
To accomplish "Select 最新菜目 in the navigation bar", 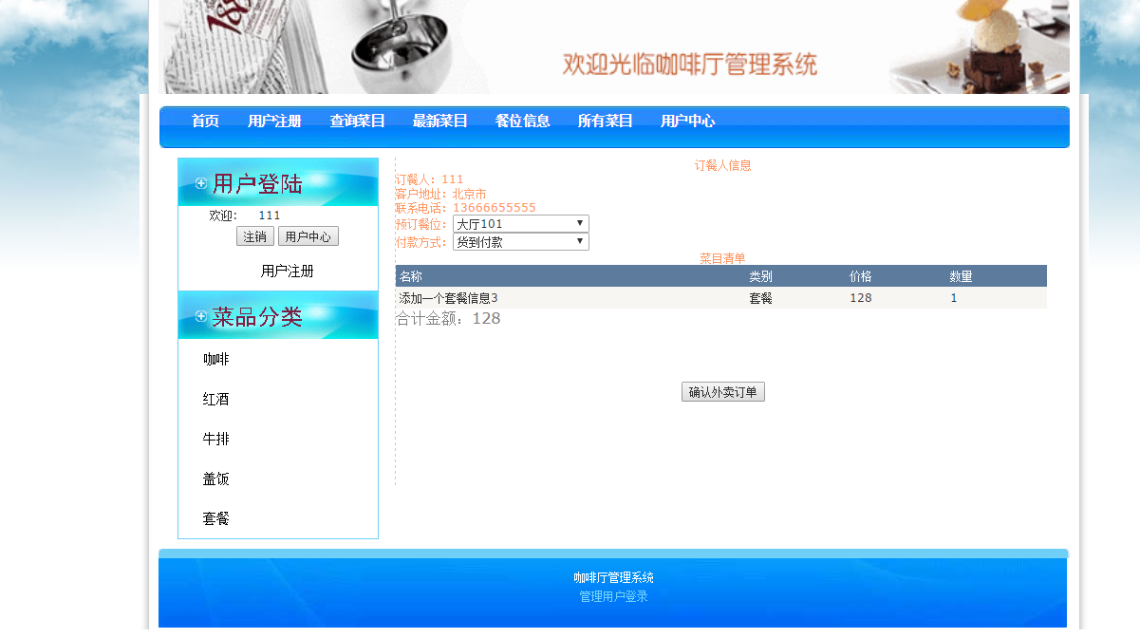I will pyautogui.click(x=439, y=121).
